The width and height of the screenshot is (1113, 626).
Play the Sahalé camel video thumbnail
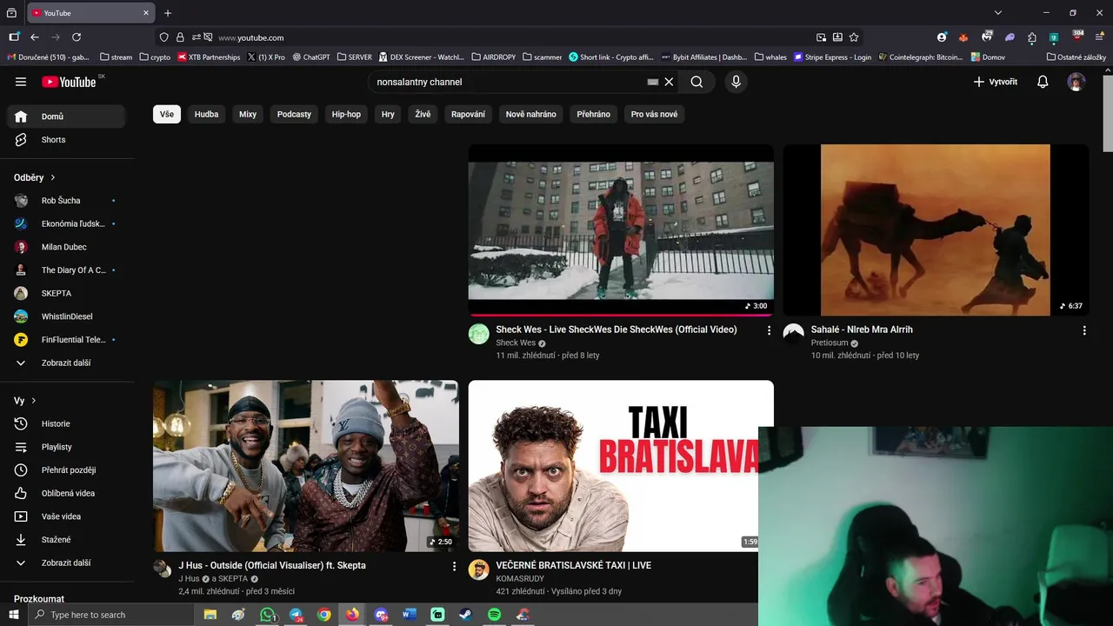point(936,230)
